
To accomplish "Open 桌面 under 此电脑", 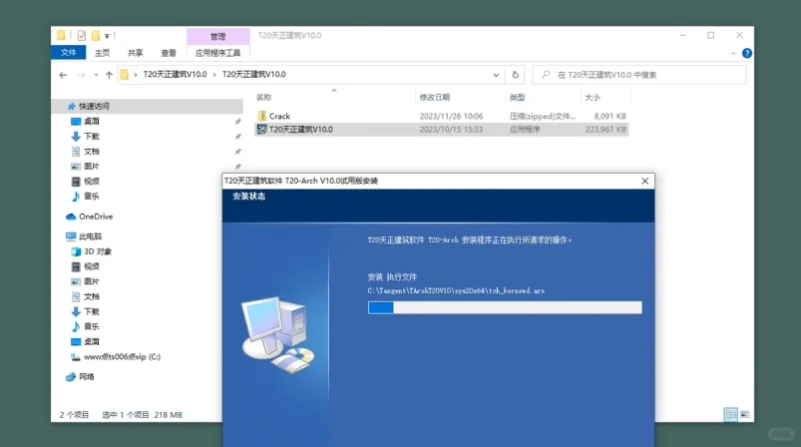I will point(92,342).
